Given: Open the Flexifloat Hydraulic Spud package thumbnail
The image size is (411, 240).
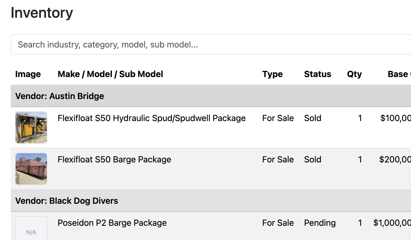Looking at the screenshot, I should pyautogui.click(x=31, y=128).
